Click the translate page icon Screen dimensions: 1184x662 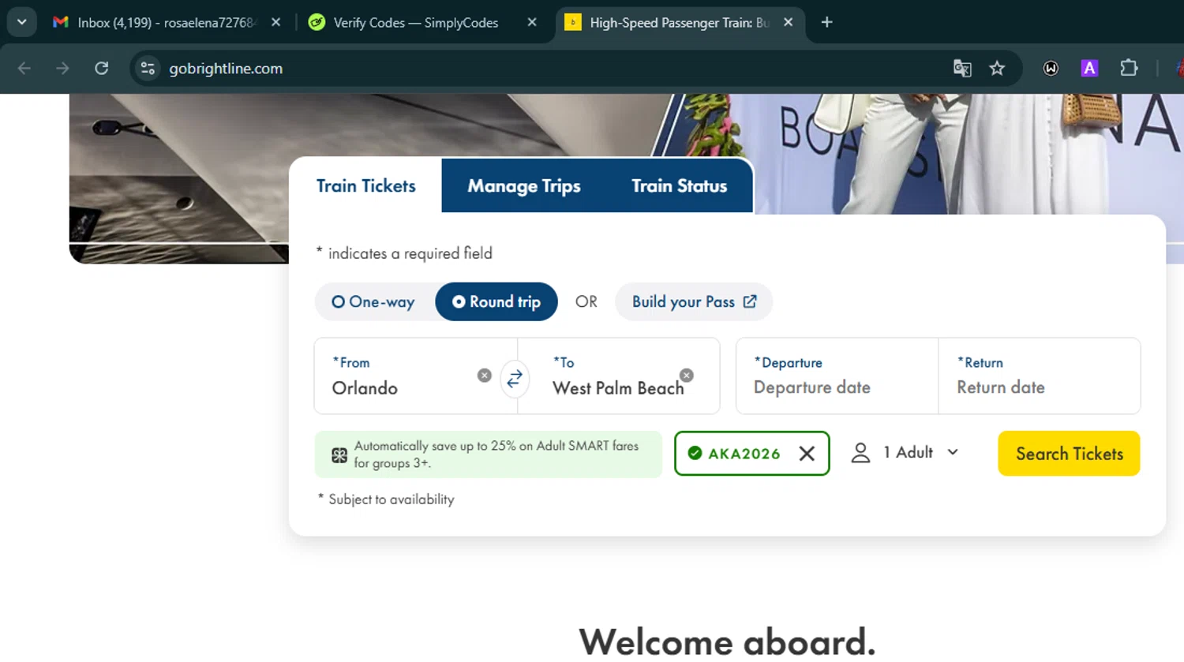pyautogui.click(x=962, y=69)
